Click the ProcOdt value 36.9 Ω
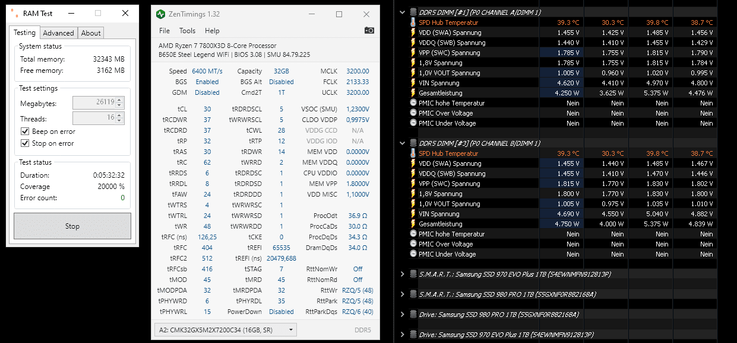737x343 pixels. tap(358, 216)
